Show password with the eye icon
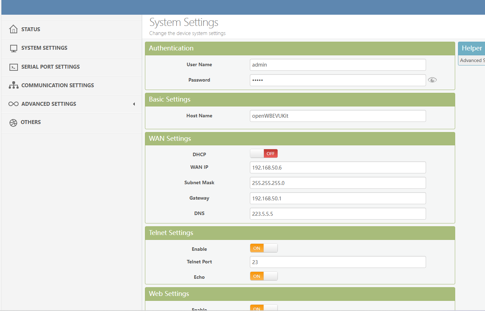 (432, 80)
